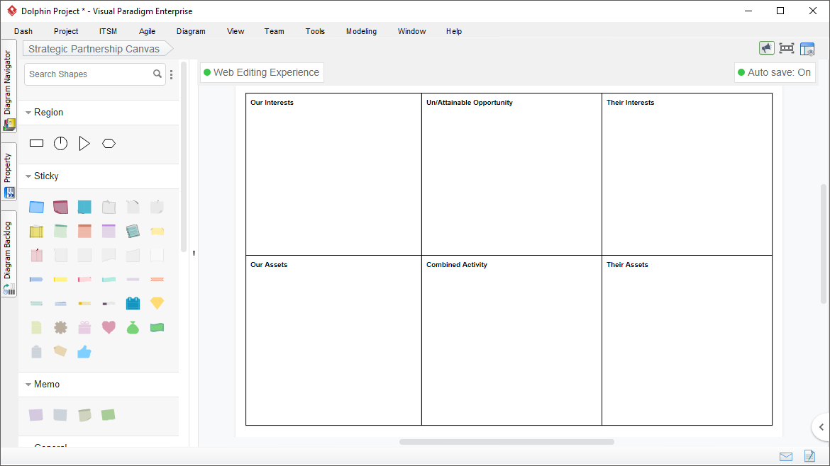The width and height of the screenshot is (830, 466).
Task: Pick the brown gear sticky shape
Action: 60,328
